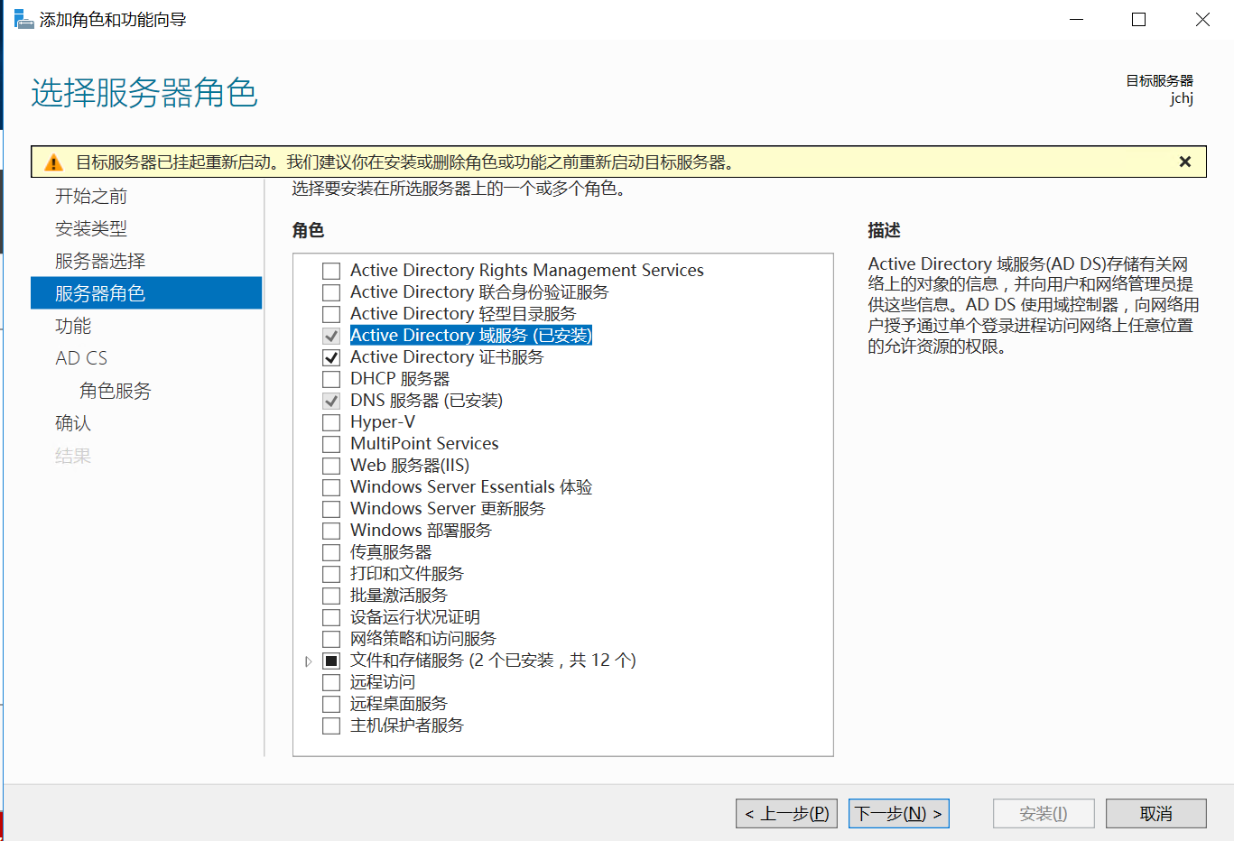The image size is (1234, 841).
Task: Click the 安装(I) button
Action: [1044, 814]
